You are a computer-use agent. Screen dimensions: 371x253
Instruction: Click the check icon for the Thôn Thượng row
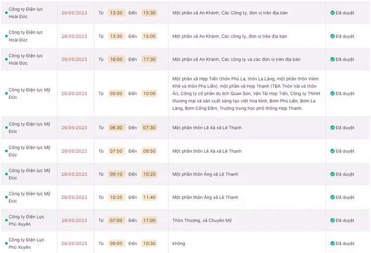tap(332, 220)
